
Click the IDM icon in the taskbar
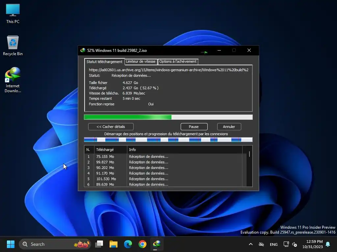click(x=157, y=244)
